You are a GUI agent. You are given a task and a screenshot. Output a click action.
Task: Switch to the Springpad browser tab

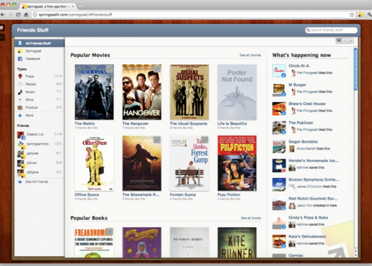tap(48, 6)
